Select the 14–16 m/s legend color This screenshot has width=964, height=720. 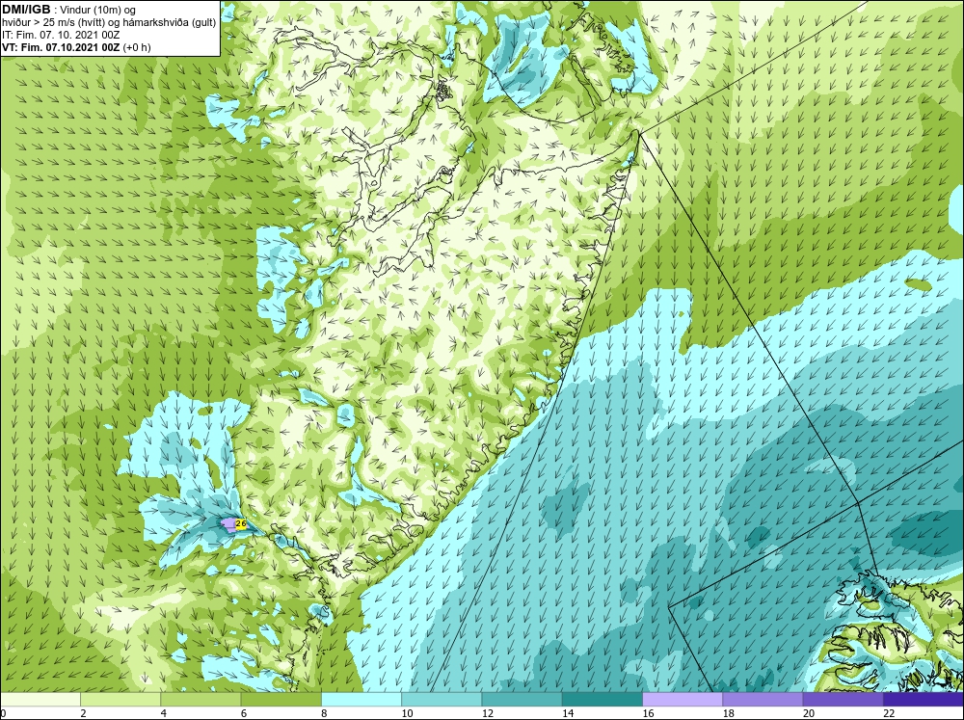(x=602, y=700)
